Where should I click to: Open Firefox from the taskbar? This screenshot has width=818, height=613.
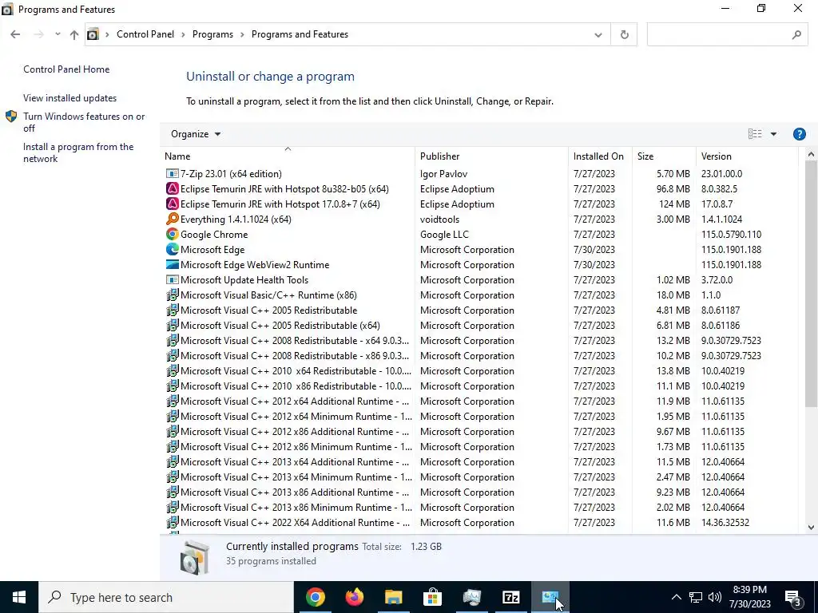point(355,597)
